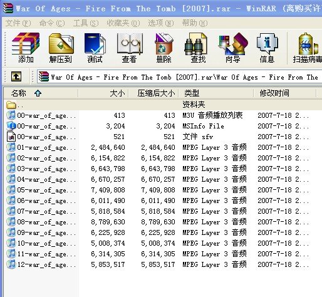
Task: Click the Delete (删除) toolbar icon
Action: coord(164,48)
